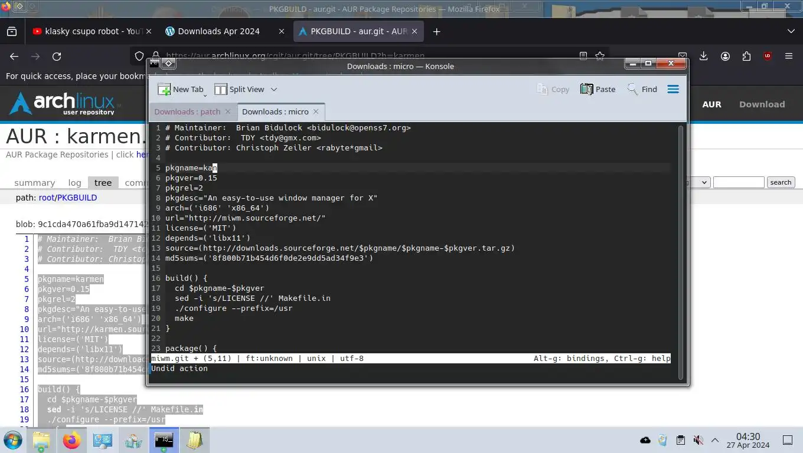Select the PKGBUILD - aur.git Firefox tab
803x453 pixels.
pyautogui.click(x=358, y=31)
